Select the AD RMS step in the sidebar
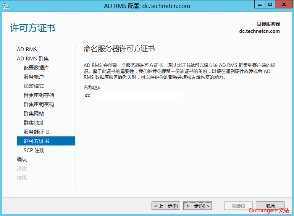 27,49
